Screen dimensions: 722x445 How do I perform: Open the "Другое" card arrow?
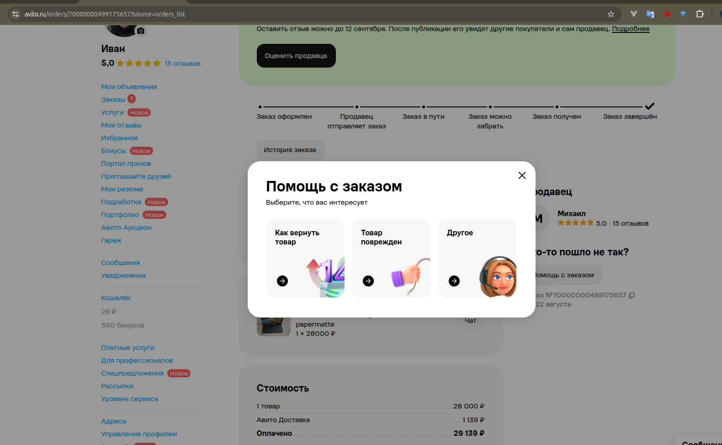point(454,281)
